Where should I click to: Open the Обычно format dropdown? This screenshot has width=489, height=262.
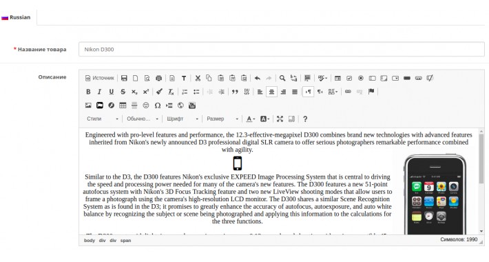point(143,119)
